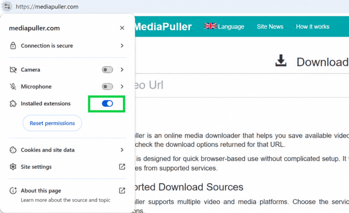Click the Download heading text
Viewport: 349px width, 213px height.
(x=323, y=62)
